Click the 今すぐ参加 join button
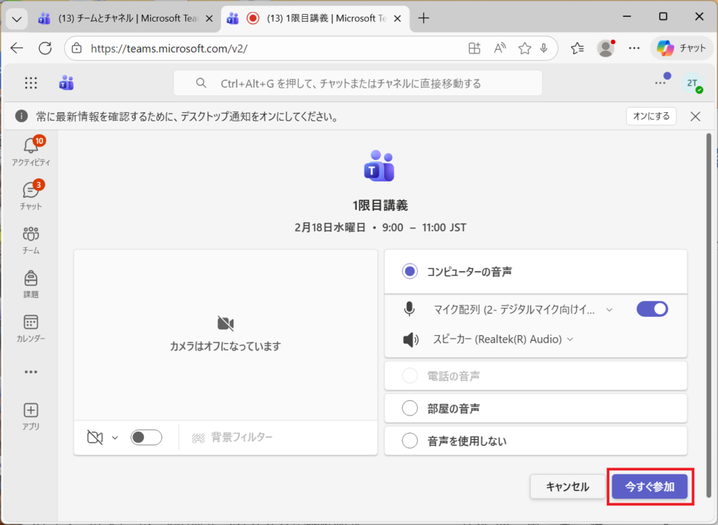718x525 pixels. coord(649,486)
